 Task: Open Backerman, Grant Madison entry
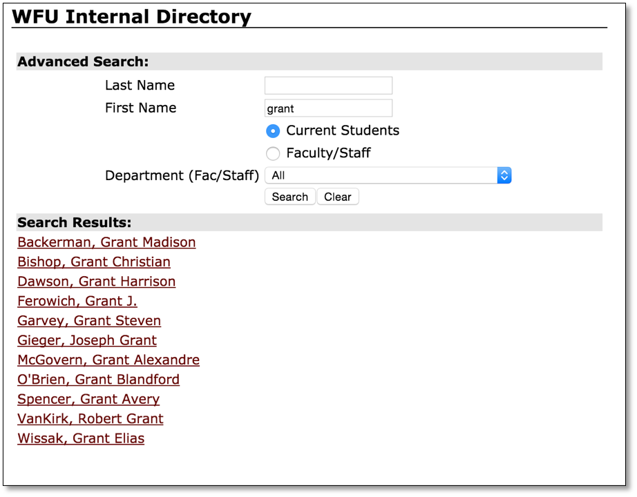pyautogui.click(x=106, y=242)
